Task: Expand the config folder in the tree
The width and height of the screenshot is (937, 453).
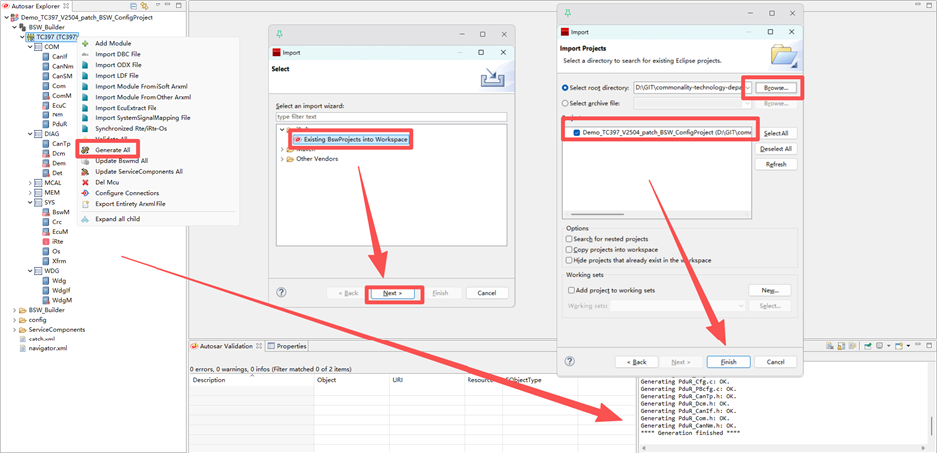Action: pyautogui.click(x=14, y=320)
